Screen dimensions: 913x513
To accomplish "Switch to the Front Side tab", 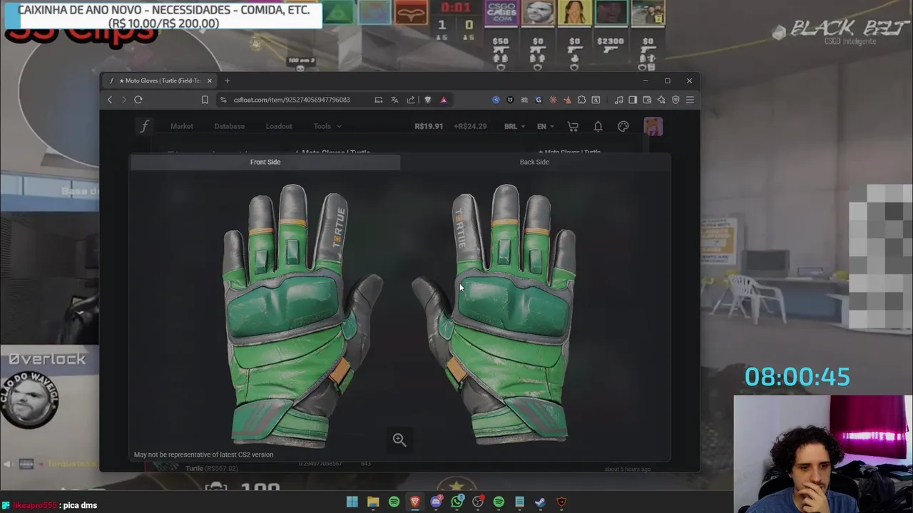I will coord(265,162).
